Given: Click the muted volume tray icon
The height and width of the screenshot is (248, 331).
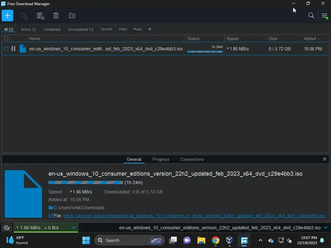Looking at the screenshot, I should click(289, 240).
